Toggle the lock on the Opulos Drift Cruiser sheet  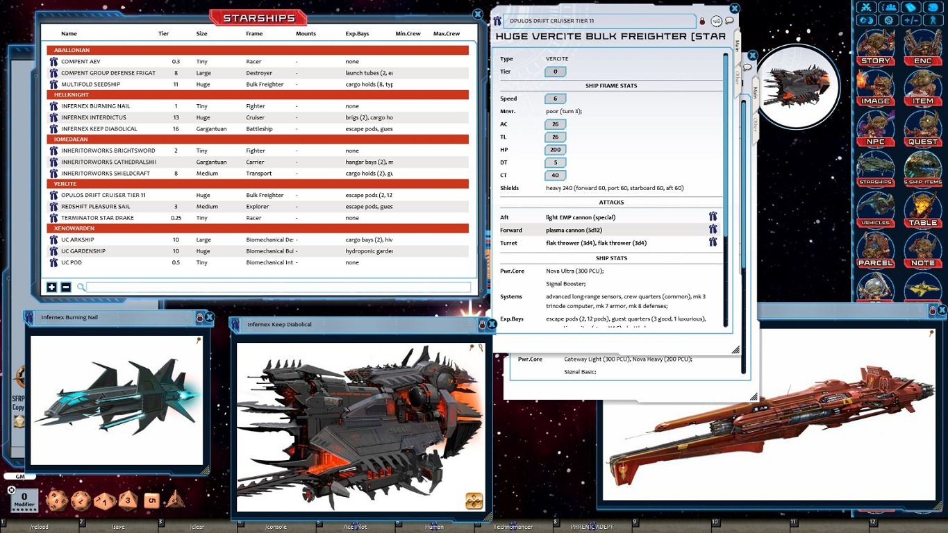coord(701,21)
